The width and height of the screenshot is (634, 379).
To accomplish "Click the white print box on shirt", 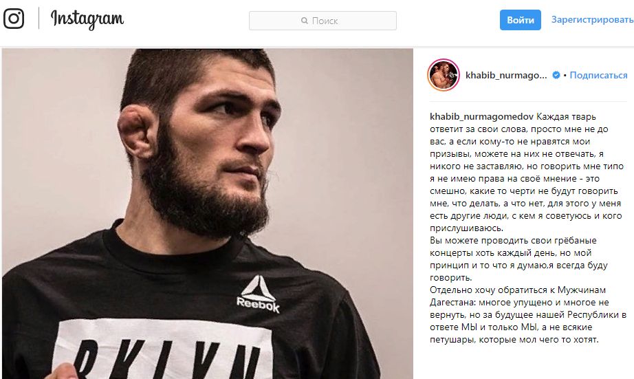I will (x=162, y=349).
